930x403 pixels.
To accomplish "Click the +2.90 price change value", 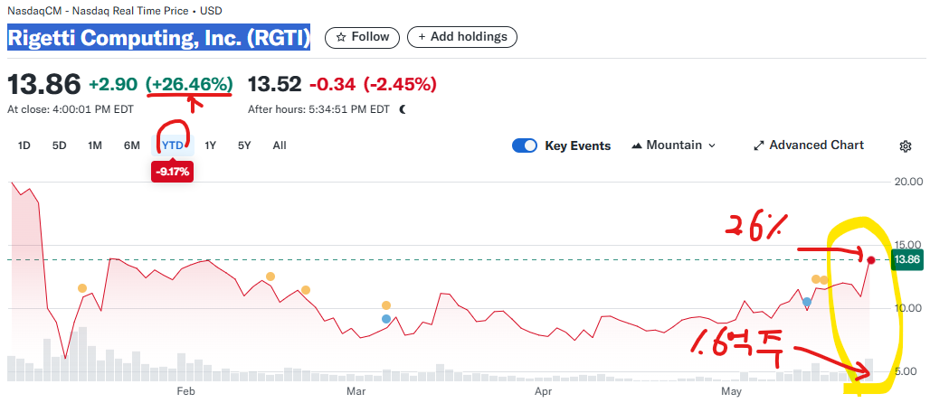I will pos(113,85).
